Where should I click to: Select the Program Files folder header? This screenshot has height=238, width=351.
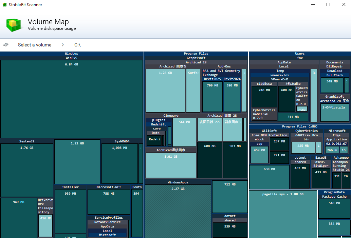click(196, 54)
